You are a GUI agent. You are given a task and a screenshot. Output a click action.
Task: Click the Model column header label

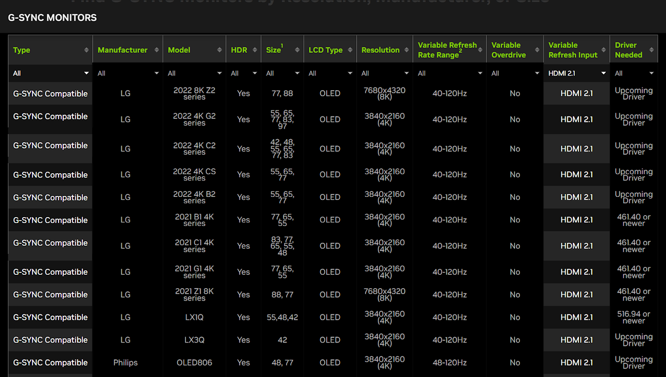tap(179, 50)
